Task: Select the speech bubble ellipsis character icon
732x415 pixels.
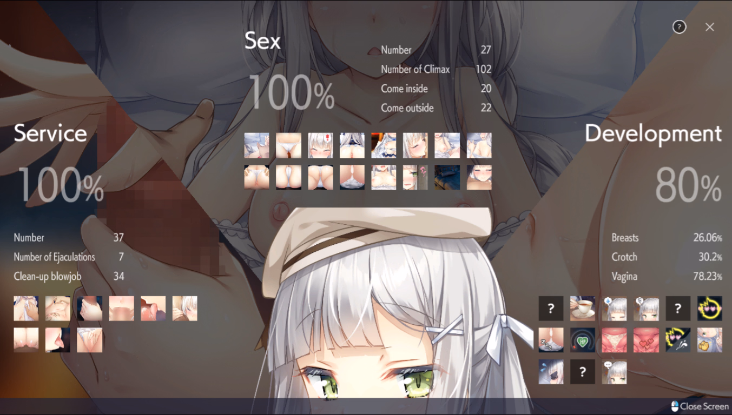Action: [x=614, y=372]
